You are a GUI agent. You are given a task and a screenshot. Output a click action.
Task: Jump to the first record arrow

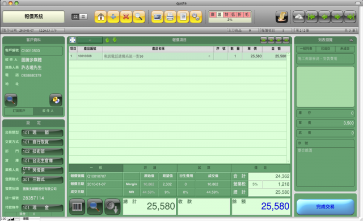tap(311, 17)
